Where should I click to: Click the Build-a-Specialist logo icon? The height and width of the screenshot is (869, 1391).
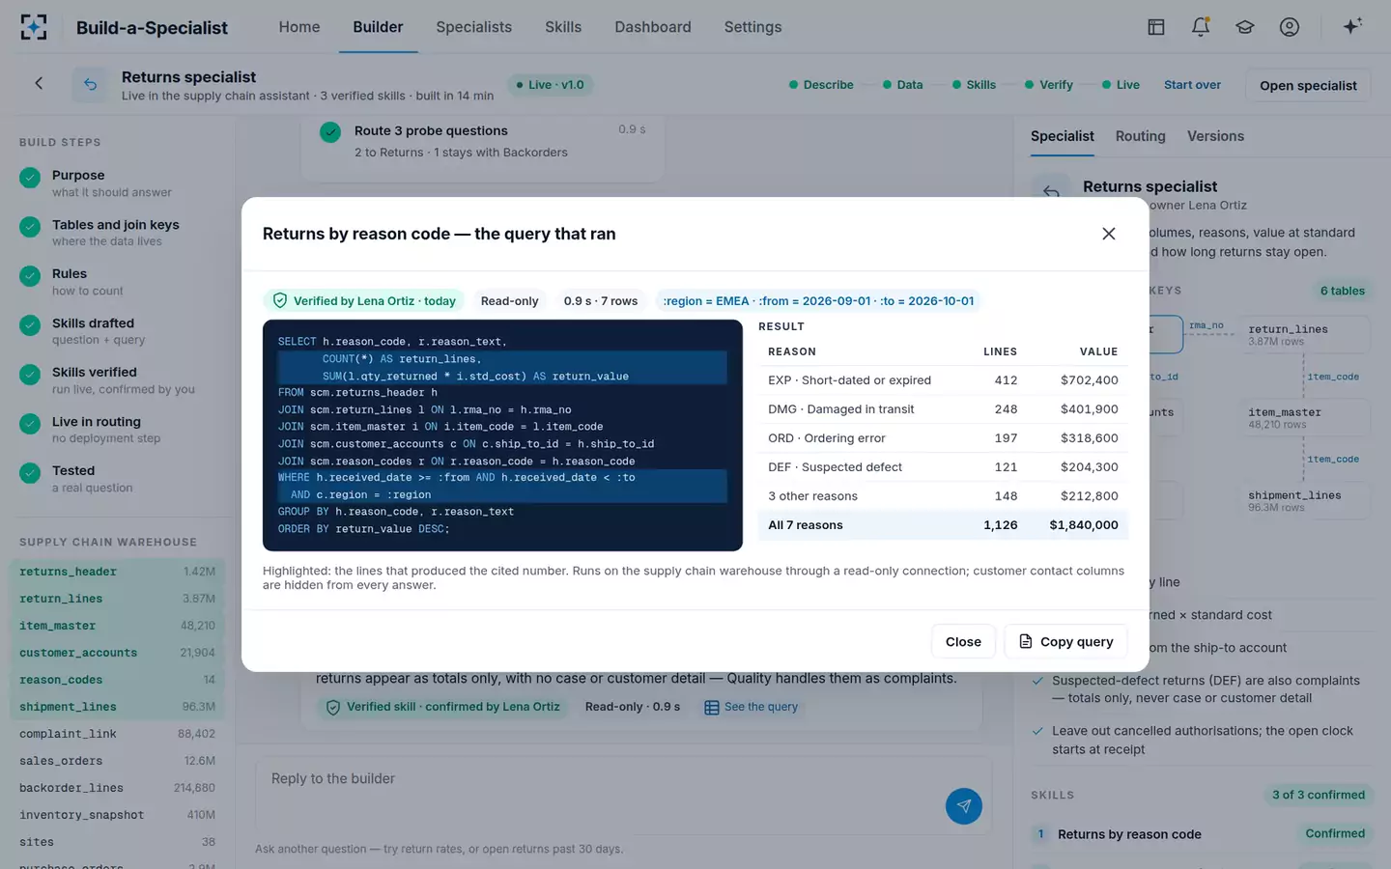coord(34,27)
